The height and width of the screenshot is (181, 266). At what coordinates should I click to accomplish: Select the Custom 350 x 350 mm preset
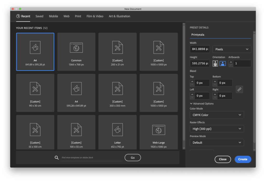tap(117, 93)
